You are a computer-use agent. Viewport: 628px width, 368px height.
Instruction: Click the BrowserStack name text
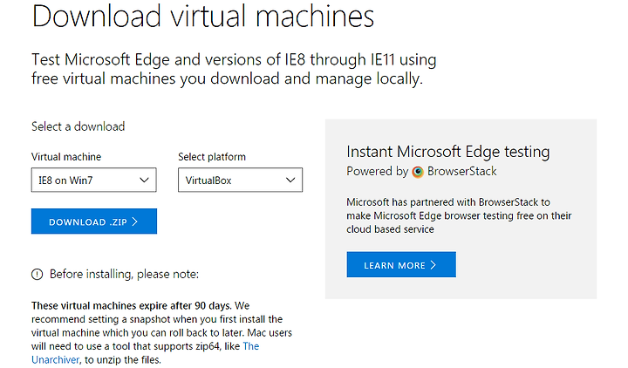point(461,172)
